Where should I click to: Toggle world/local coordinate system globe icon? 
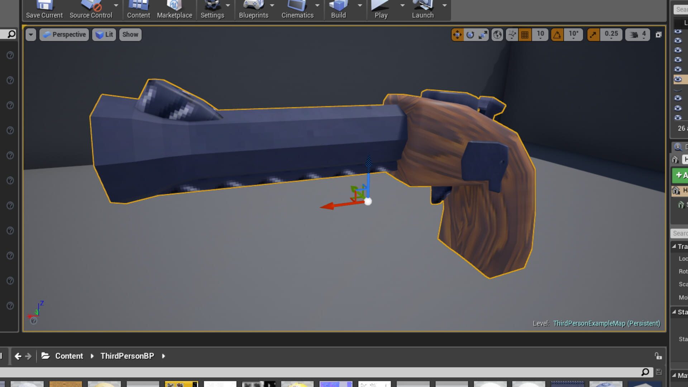pyautogui.click(x=497, y=35)
